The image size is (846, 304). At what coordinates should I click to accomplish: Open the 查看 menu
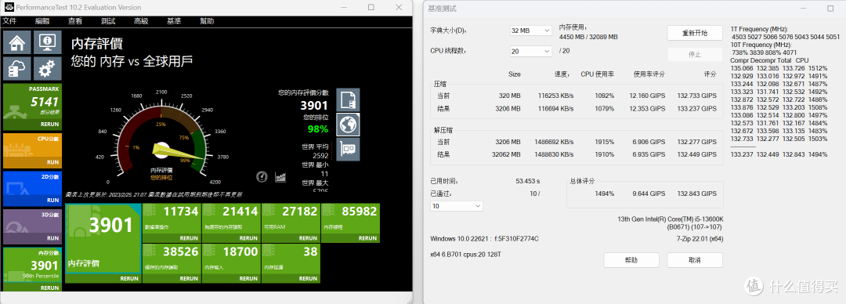click(75, 21)
